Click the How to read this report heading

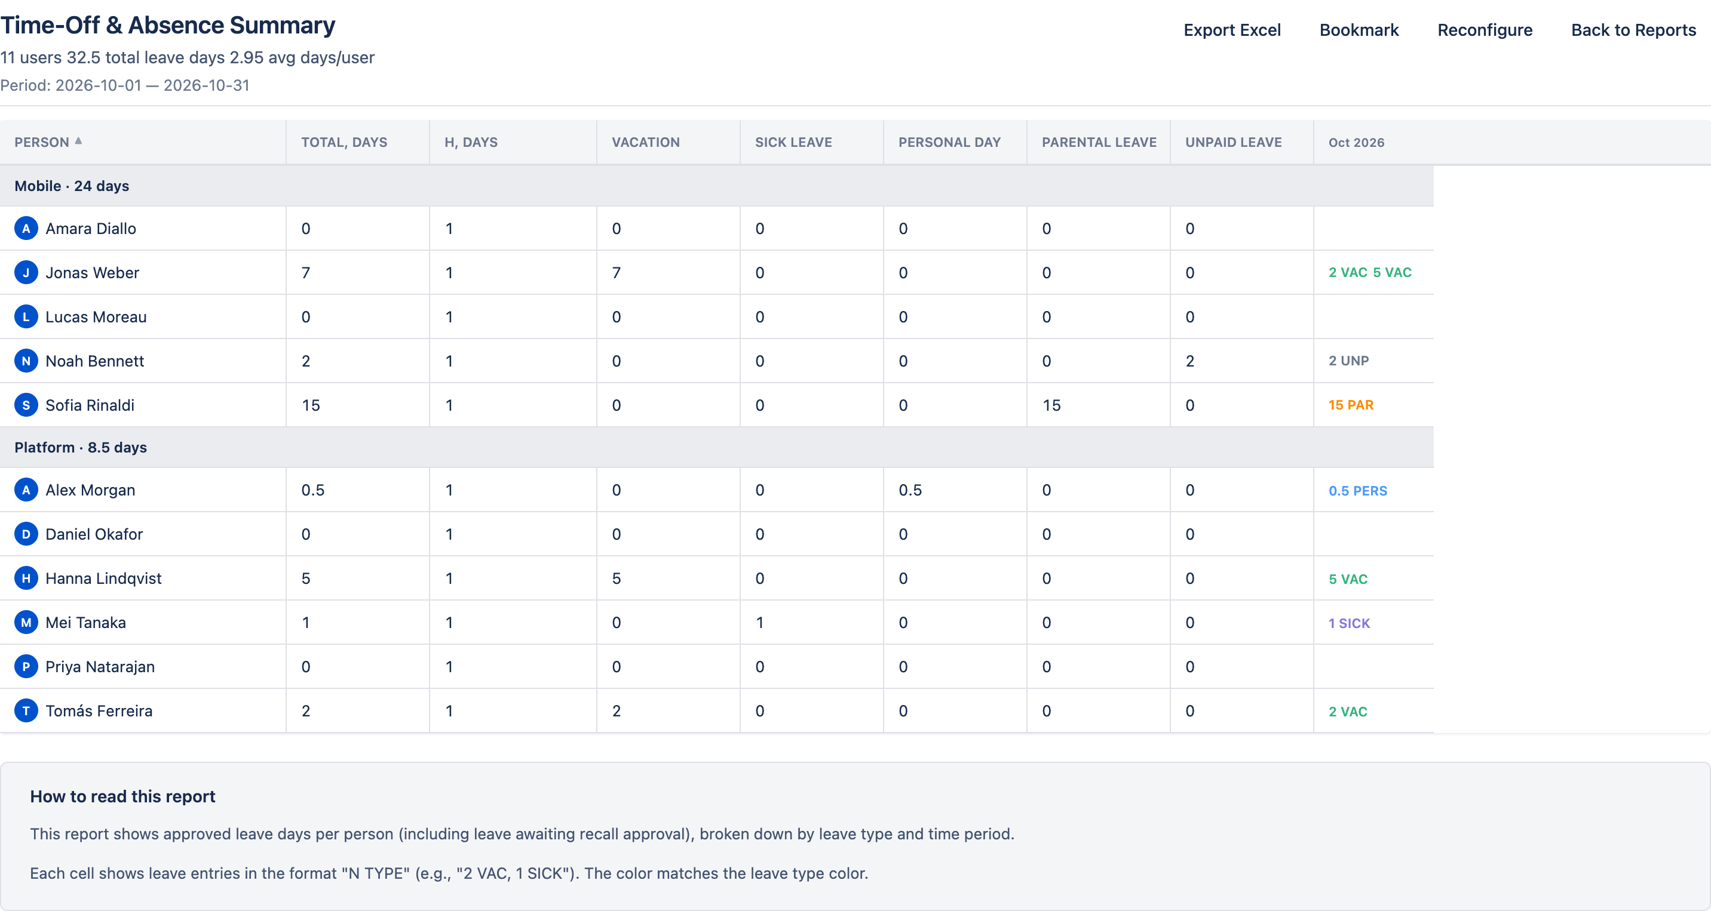[x=122, y=796]
